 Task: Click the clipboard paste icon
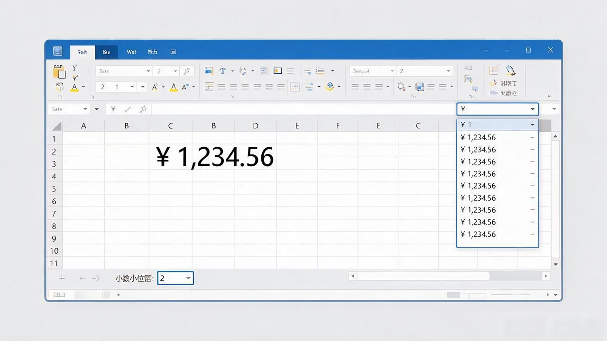[59, 72]
